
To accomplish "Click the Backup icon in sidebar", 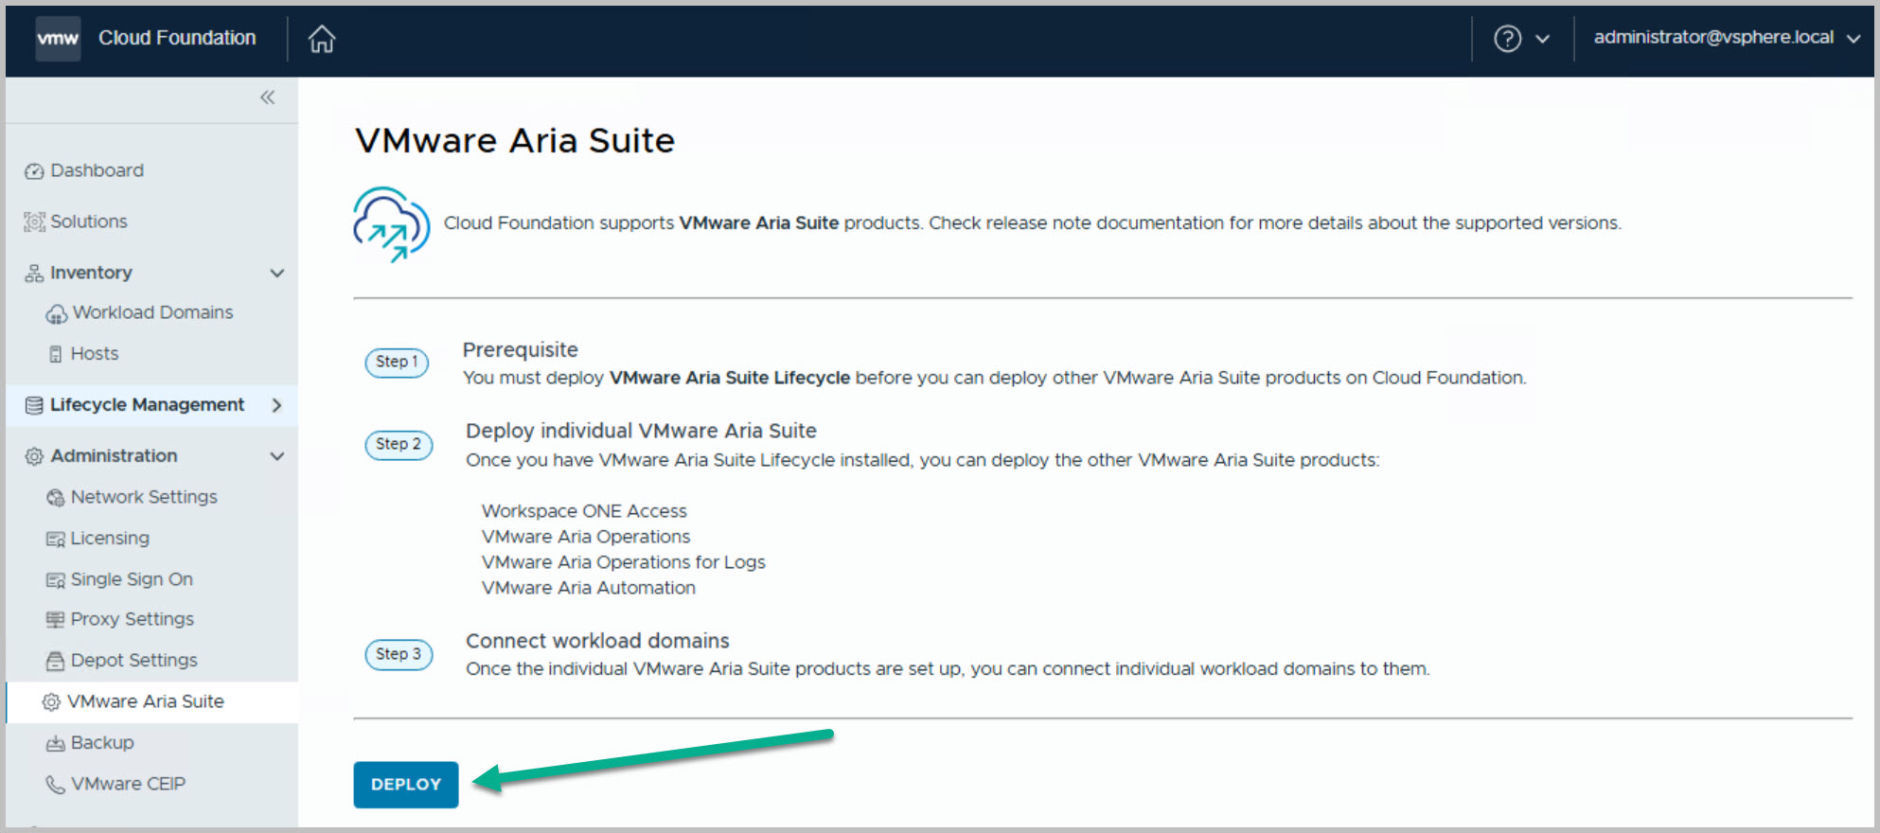I will point(56,743).
